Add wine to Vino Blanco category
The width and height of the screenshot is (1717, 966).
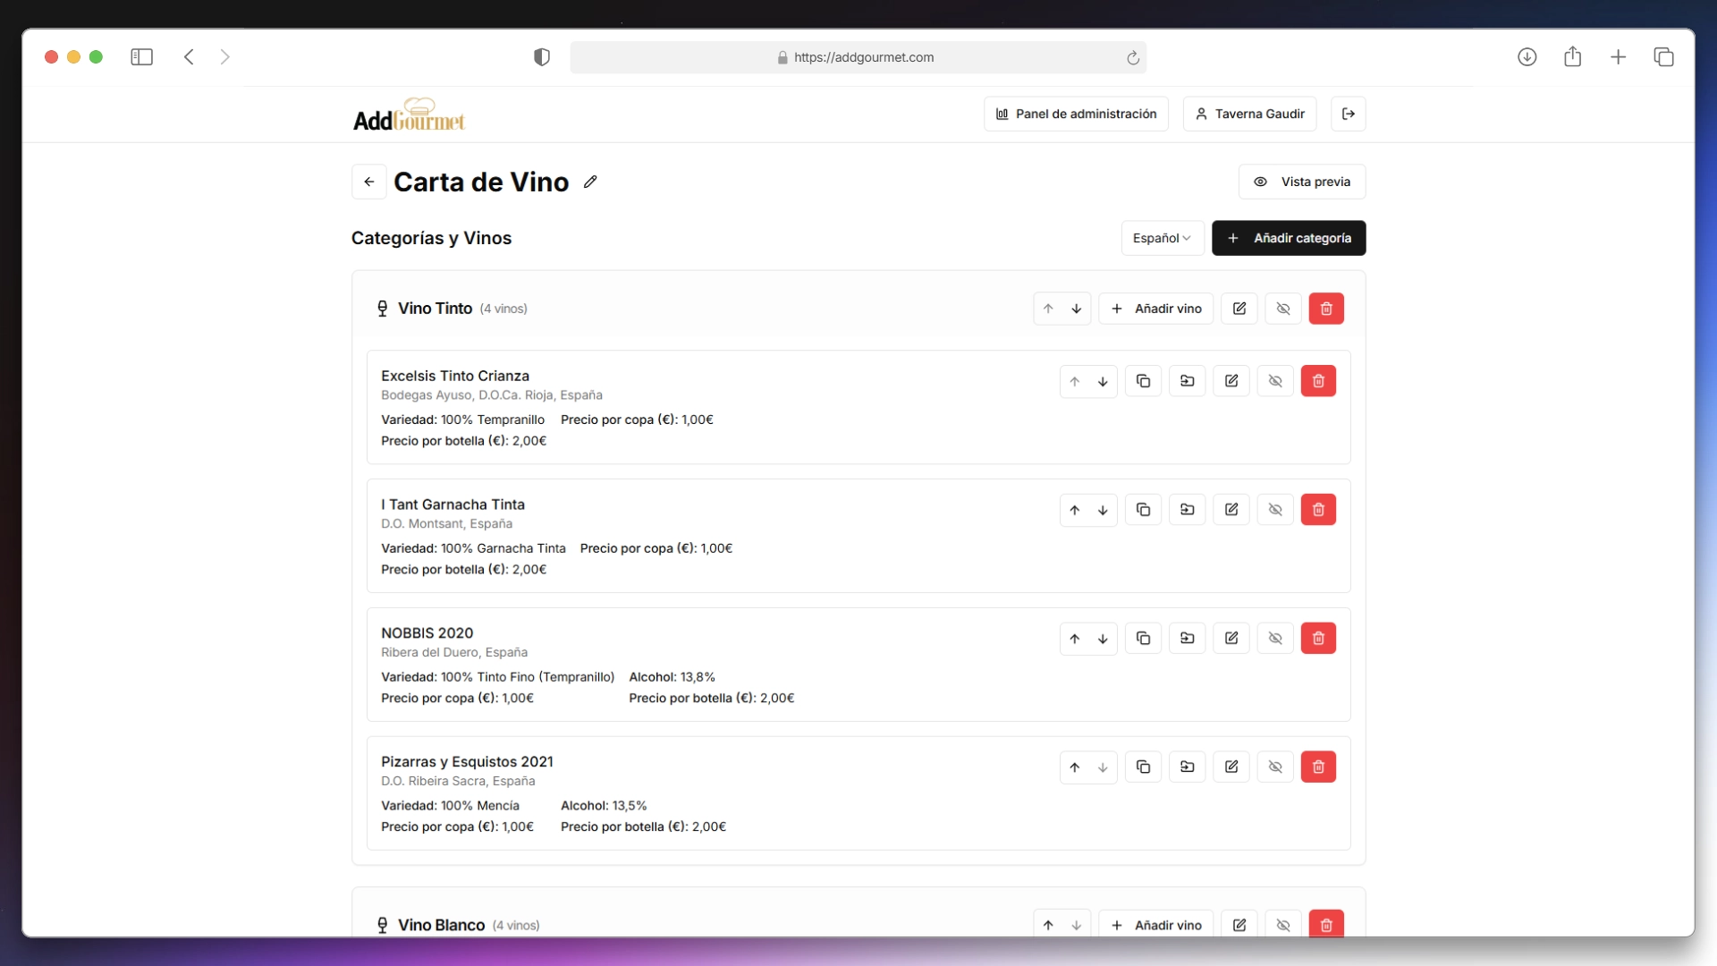tap(1155, 925)
